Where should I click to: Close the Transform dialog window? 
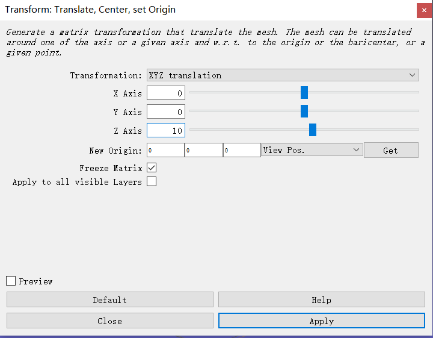click(423, 10)
